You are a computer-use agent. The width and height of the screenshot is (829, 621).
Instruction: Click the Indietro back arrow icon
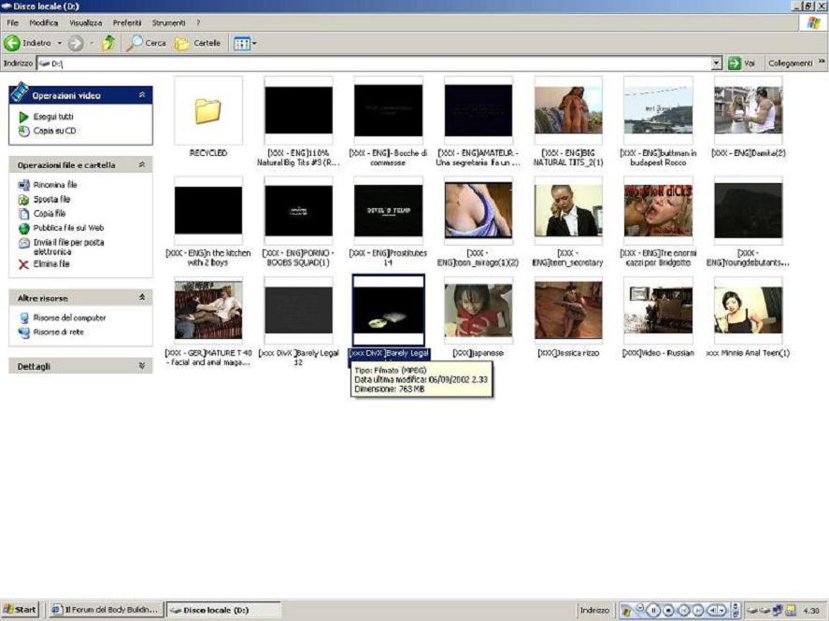pos(12,43)
